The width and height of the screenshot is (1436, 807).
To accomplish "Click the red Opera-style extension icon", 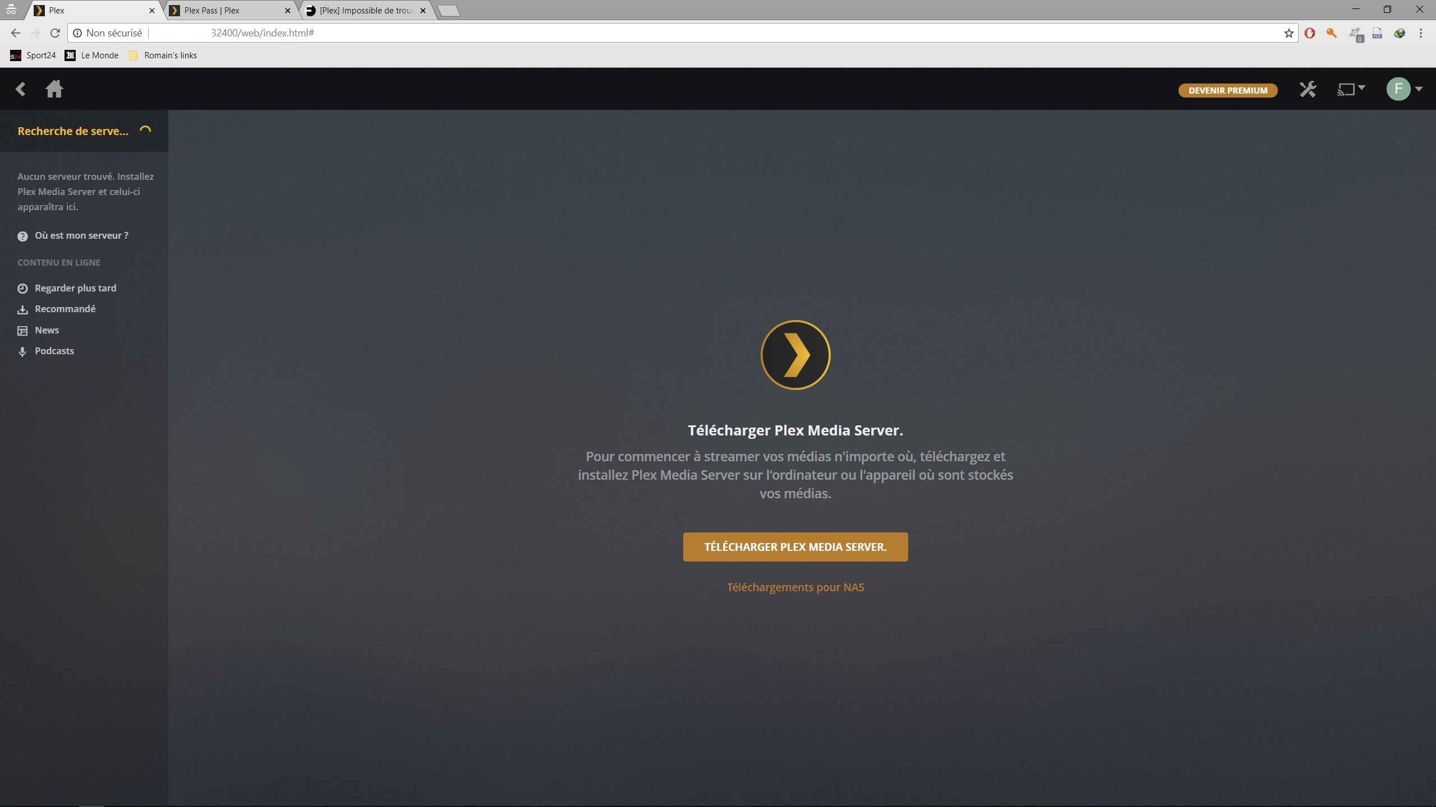I will 1310,33.
